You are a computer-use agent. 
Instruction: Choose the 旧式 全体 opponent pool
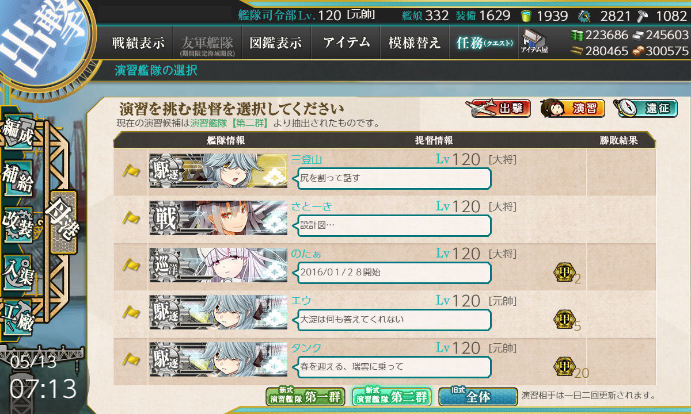(478, 396)
